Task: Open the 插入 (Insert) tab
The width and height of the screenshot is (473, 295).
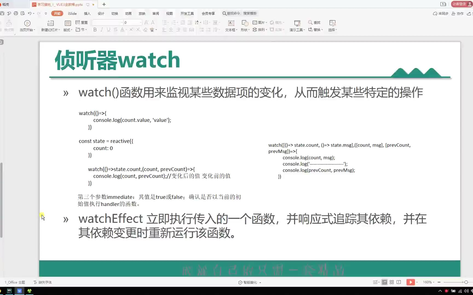Action: click(x=87, y=13)
